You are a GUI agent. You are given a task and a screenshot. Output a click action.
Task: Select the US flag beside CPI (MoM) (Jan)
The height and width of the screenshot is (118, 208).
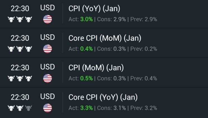[48, 78]
